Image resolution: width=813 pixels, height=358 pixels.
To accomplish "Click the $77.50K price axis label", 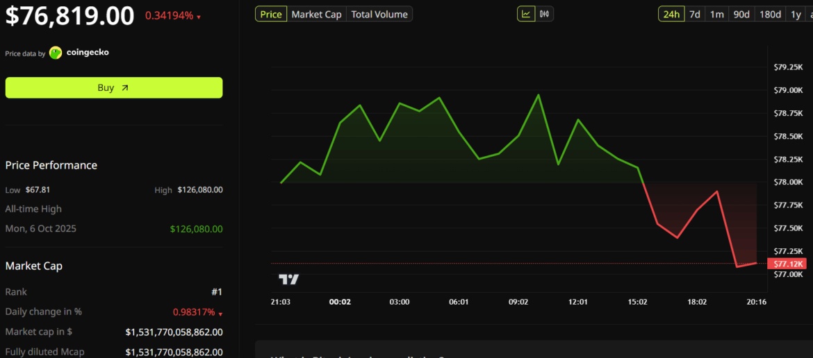I will click(x=788, y=228).
